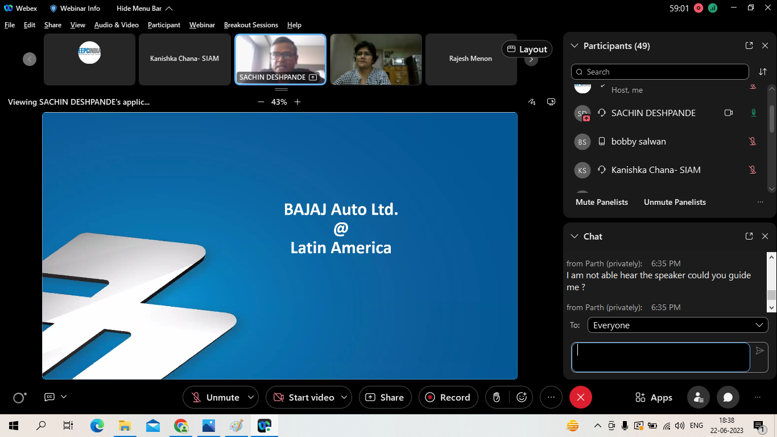The image size is (777, 437).
Task: Open video options arrow beside Start video
Action: pos(344,397)
